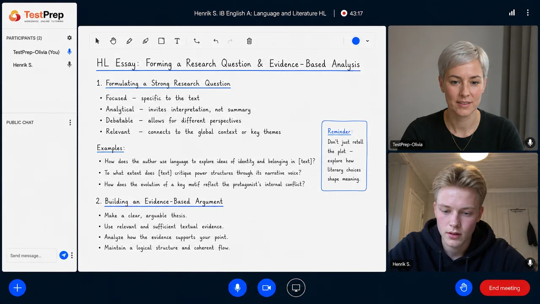Click the redo arrow in whiteboard toolbar
540x304 pixels.
[230, 41]
